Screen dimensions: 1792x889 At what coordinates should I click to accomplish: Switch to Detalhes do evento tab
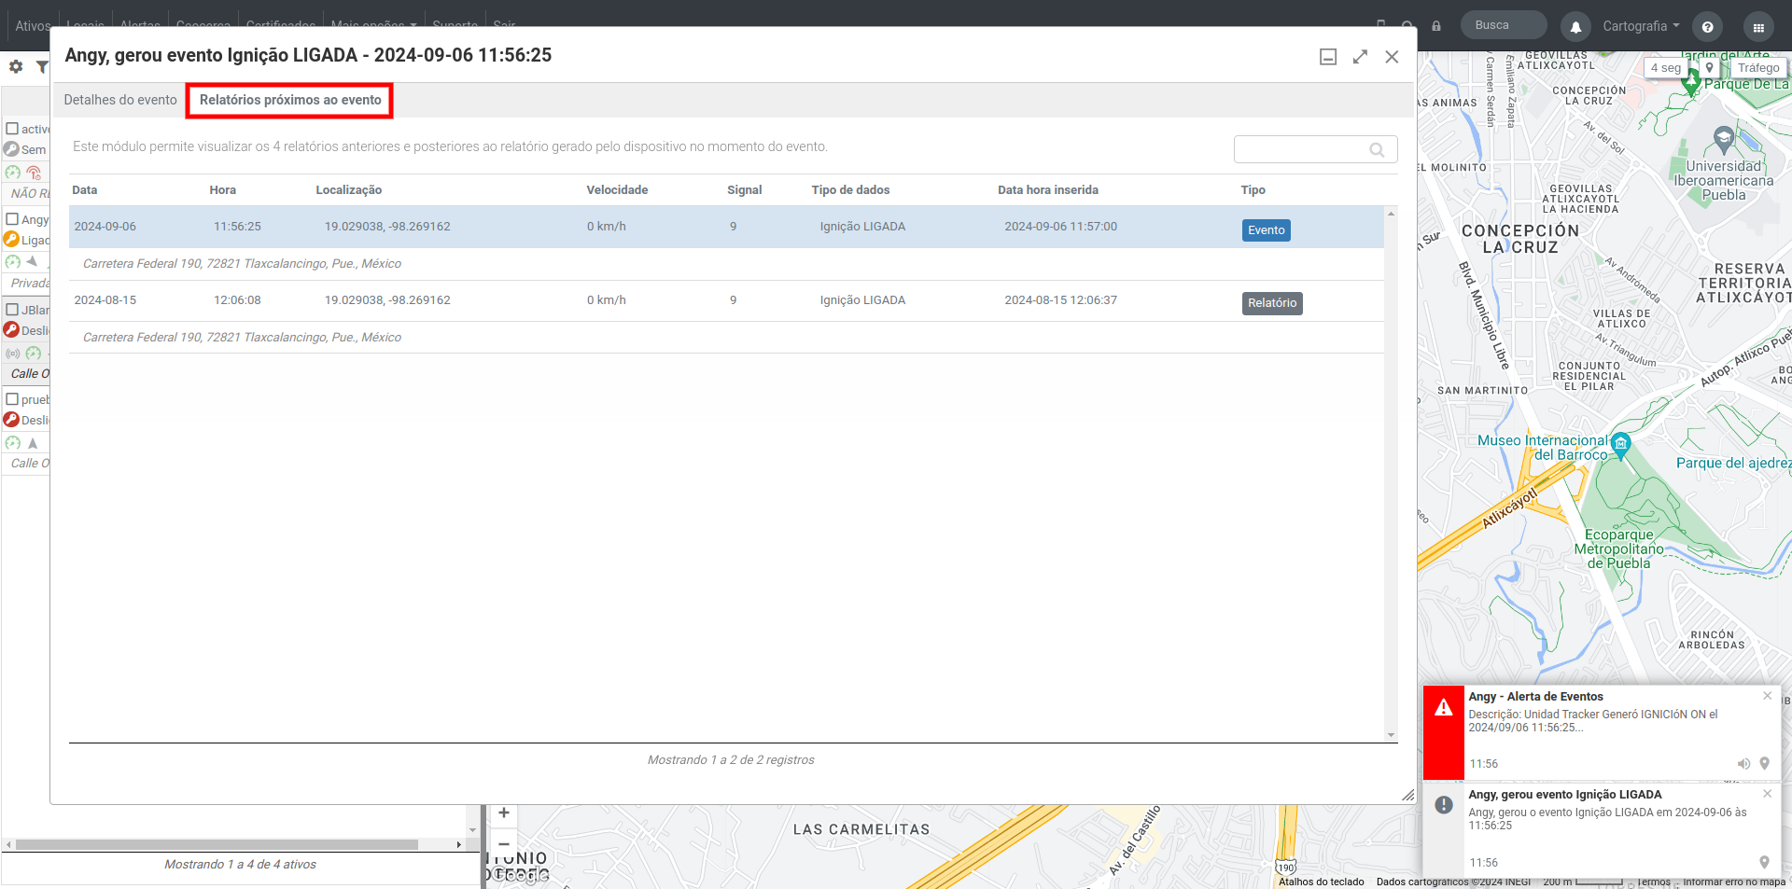120,100
